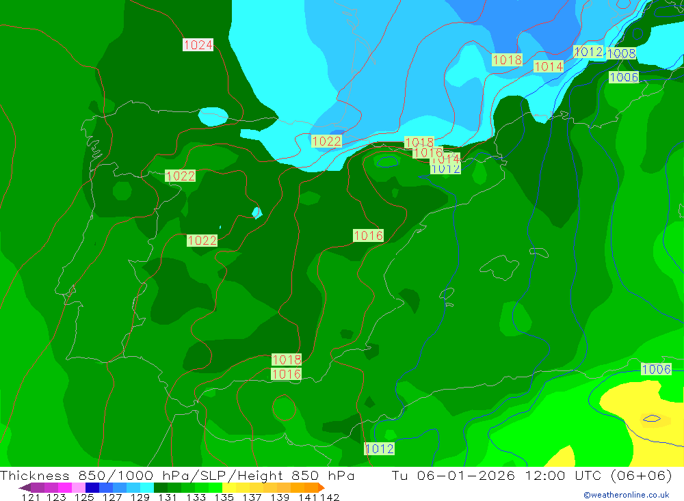The width and height of the screenshot is (684, 501).
Task: Click the date text 'Tu 06-01-2026 12:00 UTC'
Action: (498, 475)
